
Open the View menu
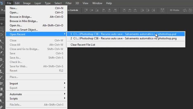click(85, 3)
